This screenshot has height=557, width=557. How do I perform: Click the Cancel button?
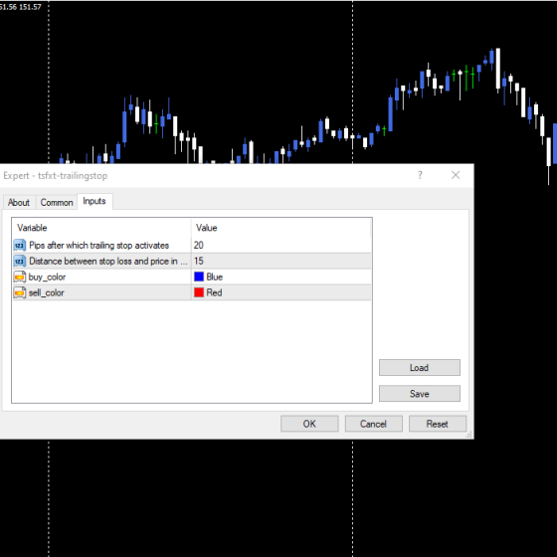pos(373,424)
